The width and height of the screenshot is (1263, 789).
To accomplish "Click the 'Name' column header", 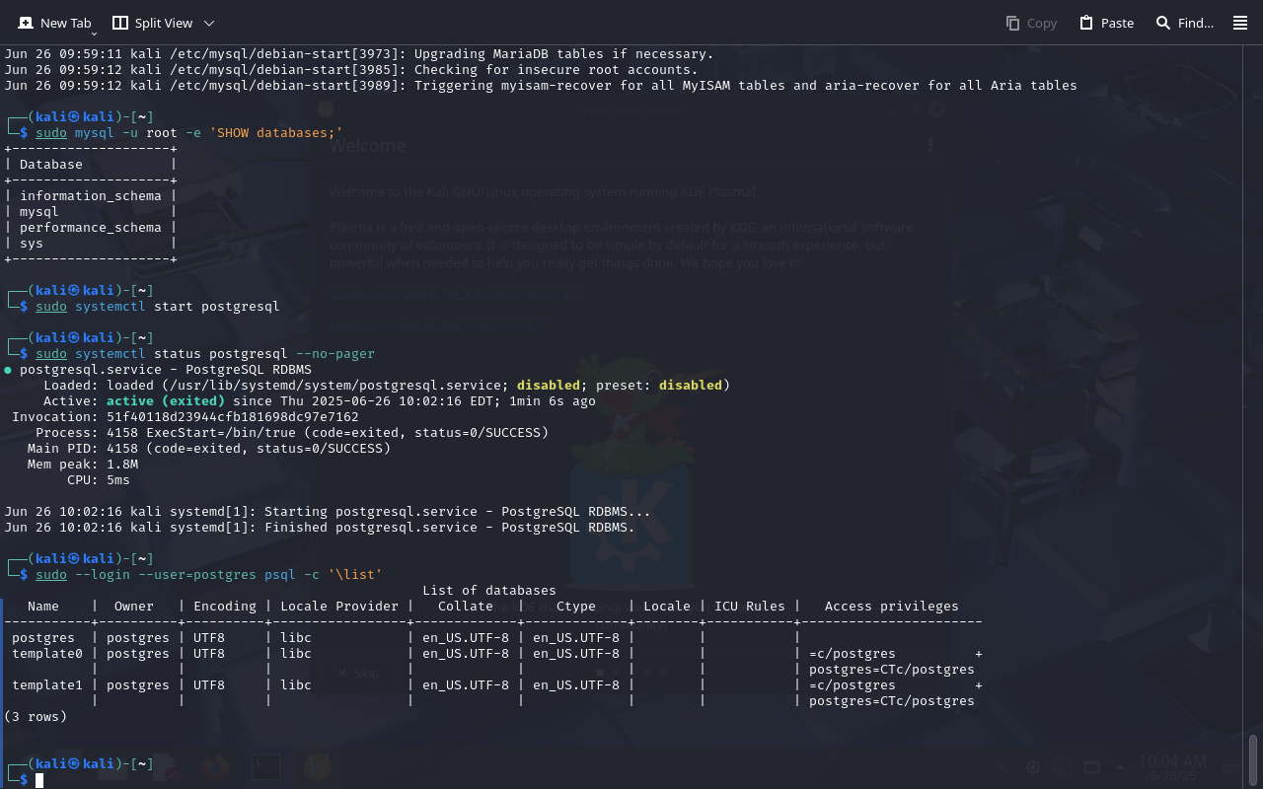I will point(43,607).
